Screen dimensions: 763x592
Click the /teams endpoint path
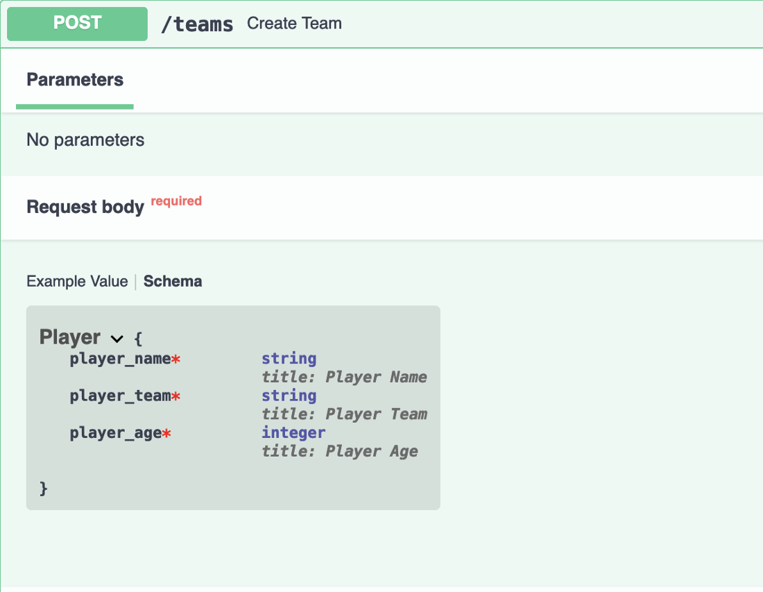coord(197,24)
